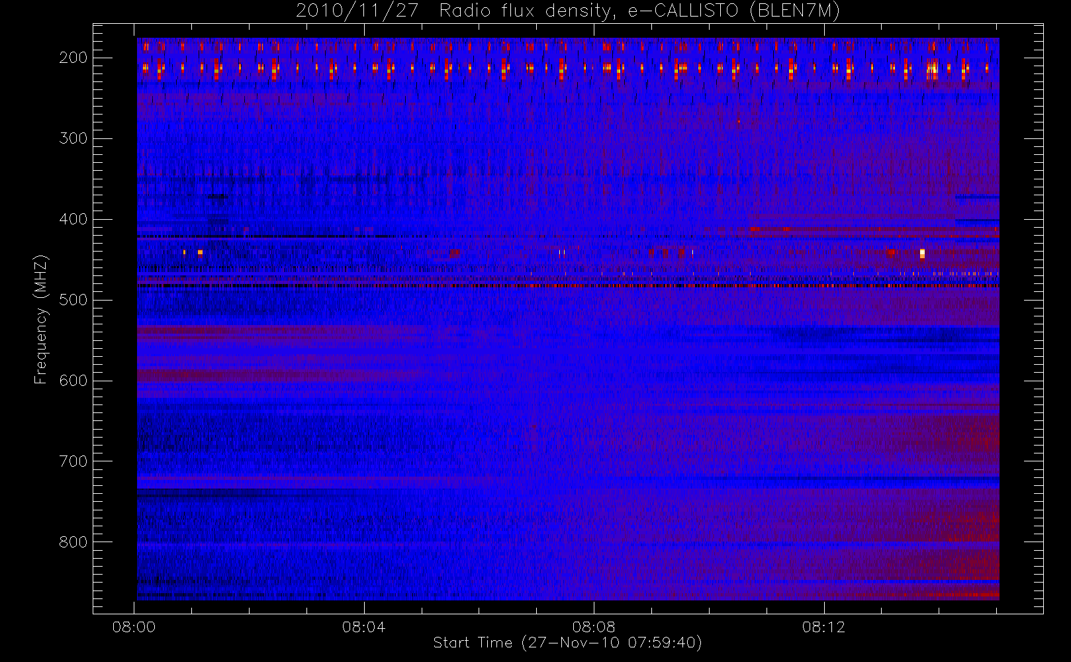This screenshot has width=1071, height=662.
Task: Click the bright white burst near 440 MHz
Action: click(x=922, y=253)
